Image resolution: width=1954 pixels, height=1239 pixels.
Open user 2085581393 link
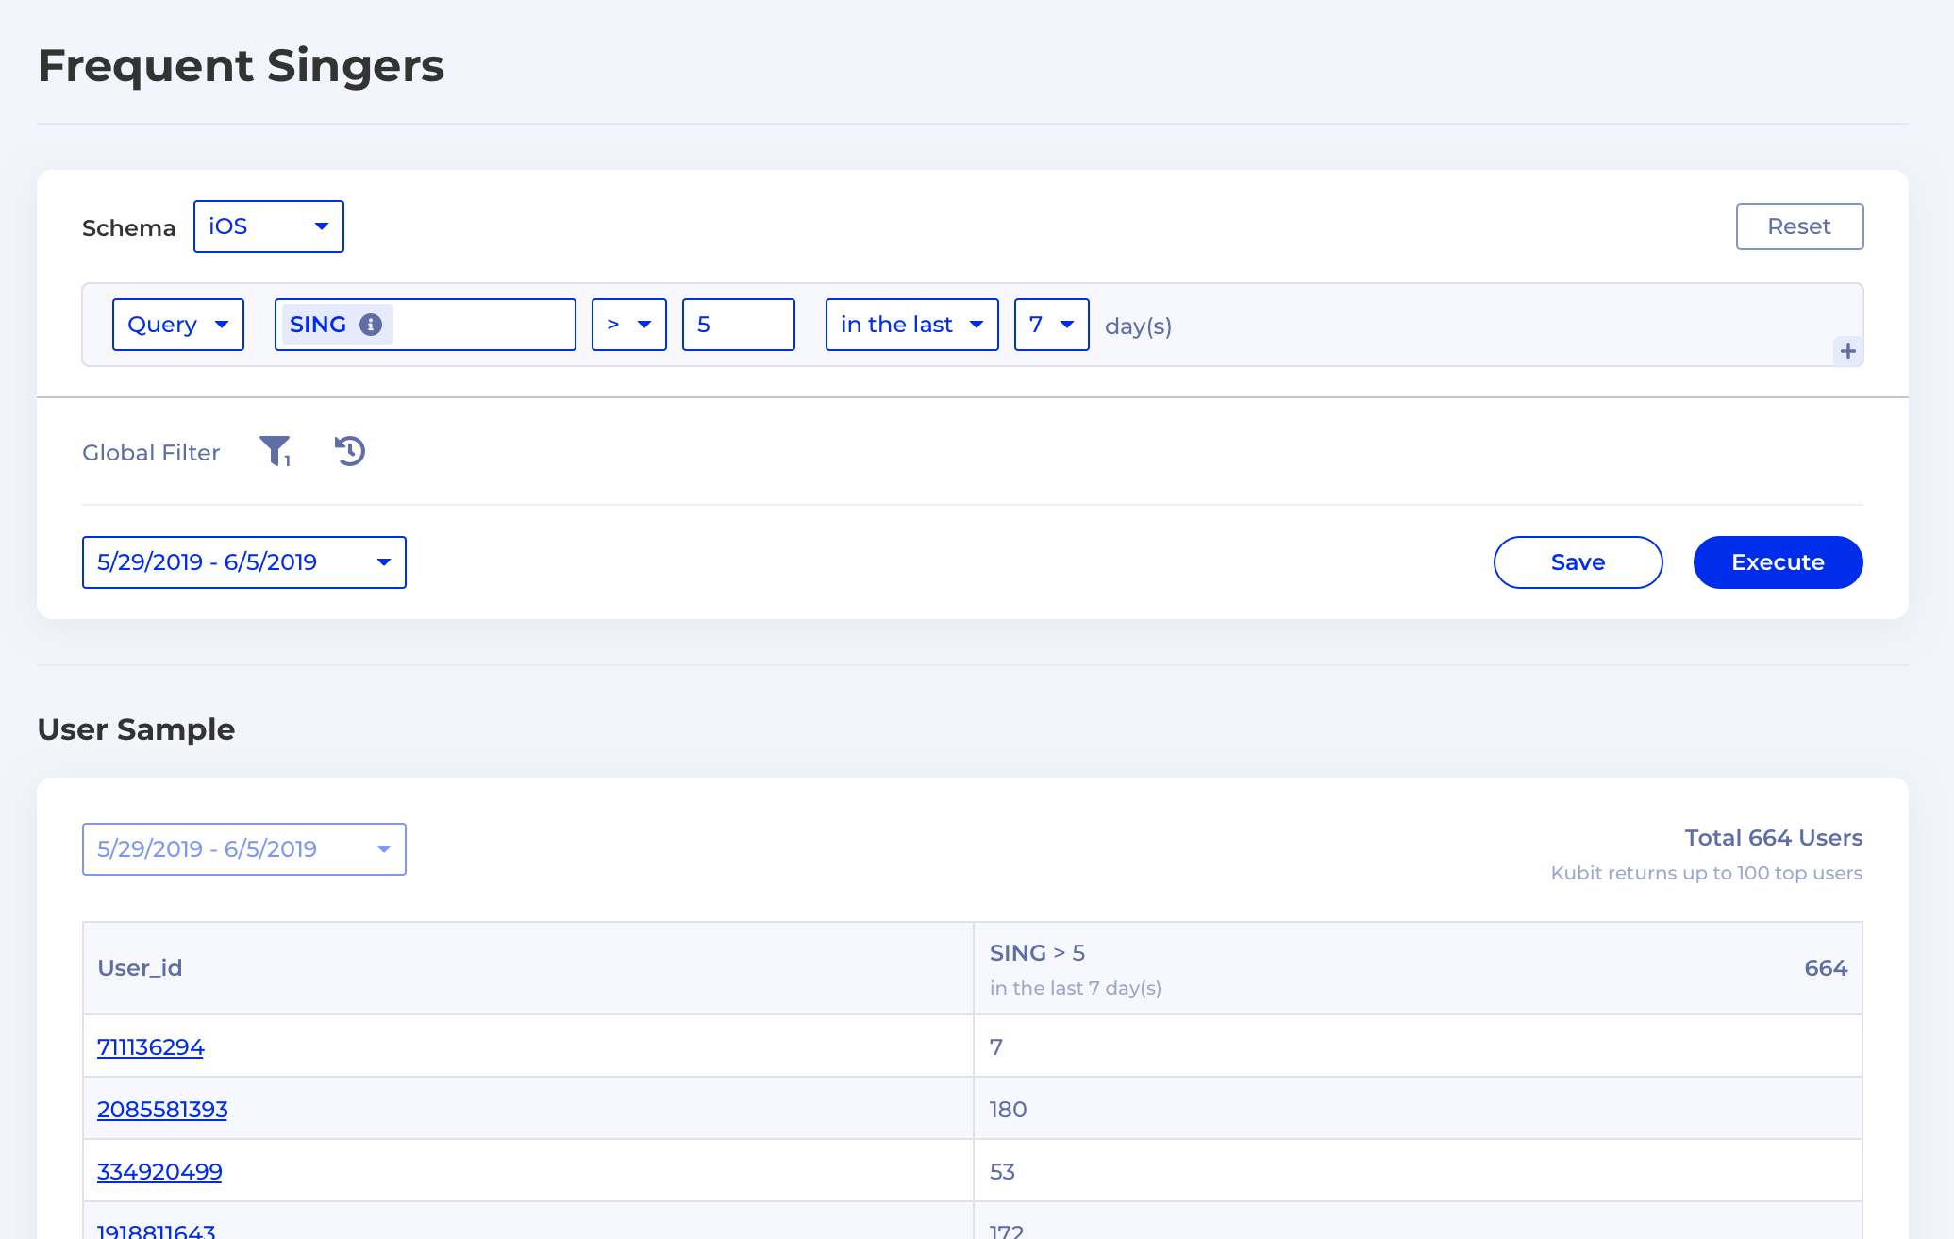[x=162, y=1109]
